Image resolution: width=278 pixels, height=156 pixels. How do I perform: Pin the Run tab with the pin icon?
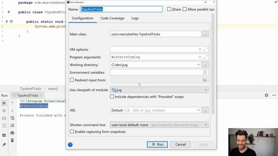tap(4, 145)
